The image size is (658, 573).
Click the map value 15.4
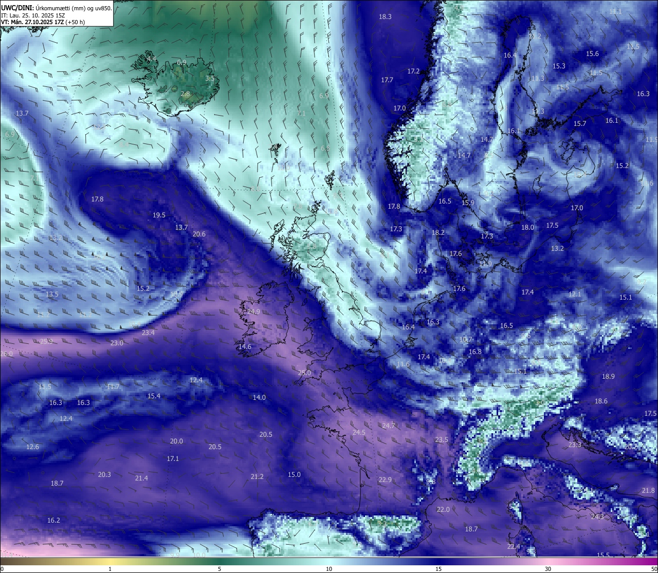154,396
